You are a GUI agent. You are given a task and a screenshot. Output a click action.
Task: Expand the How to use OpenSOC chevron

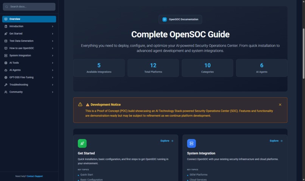[53, 48]
